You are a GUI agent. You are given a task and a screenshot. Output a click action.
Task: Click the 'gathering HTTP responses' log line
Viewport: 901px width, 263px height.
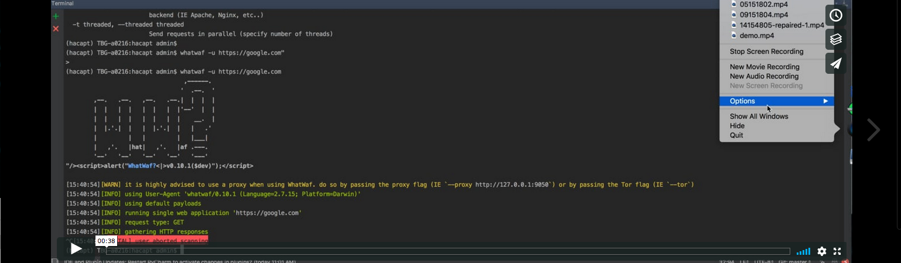[137, 231]
